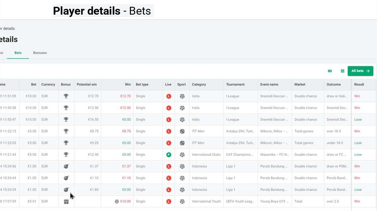
Task: Open the Bonuses tab
Action: 40,53
